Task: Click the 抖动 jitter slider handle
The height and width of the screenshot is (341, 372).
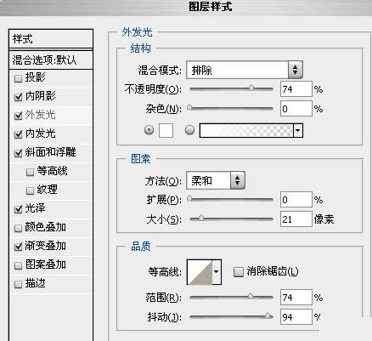Action: click(x=268, y=315)
